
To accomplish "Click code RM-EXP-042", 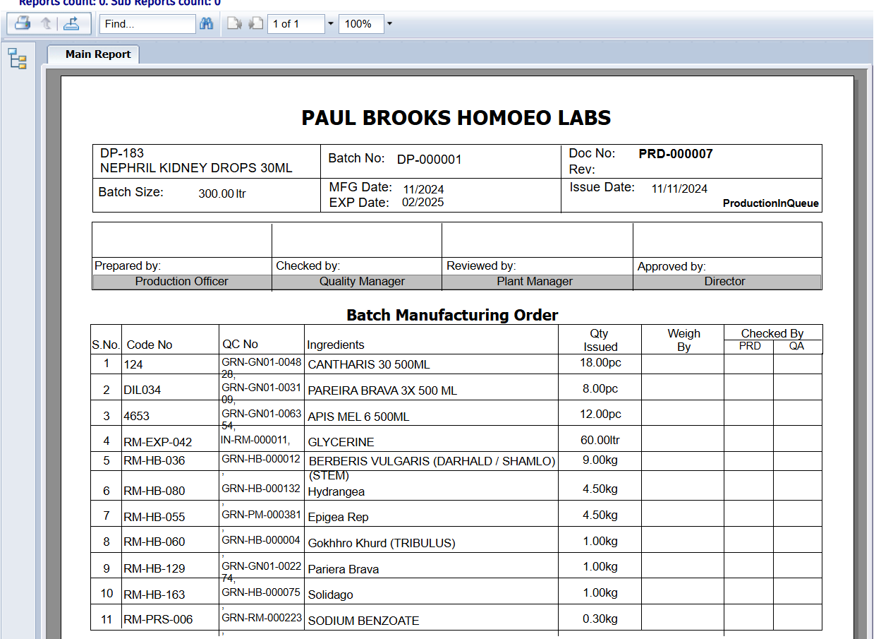I will 158,443.
